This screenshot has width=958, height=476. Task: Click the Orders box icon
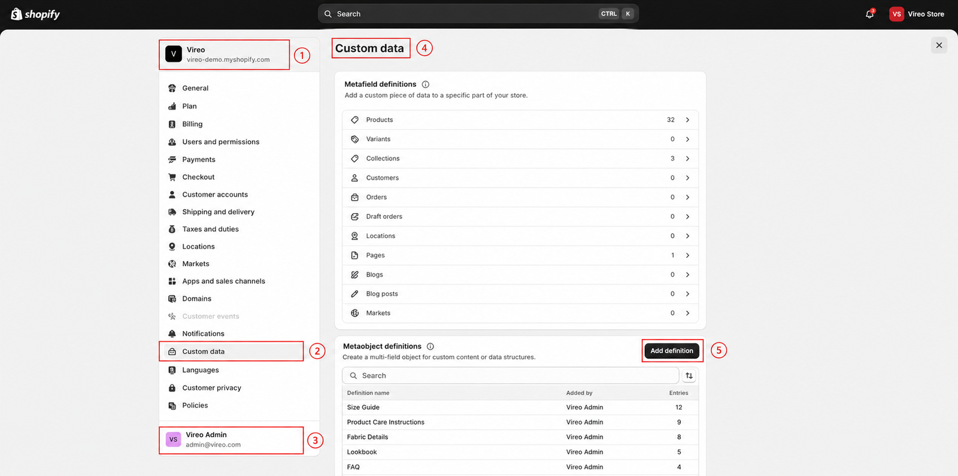[x=354, y=197]
